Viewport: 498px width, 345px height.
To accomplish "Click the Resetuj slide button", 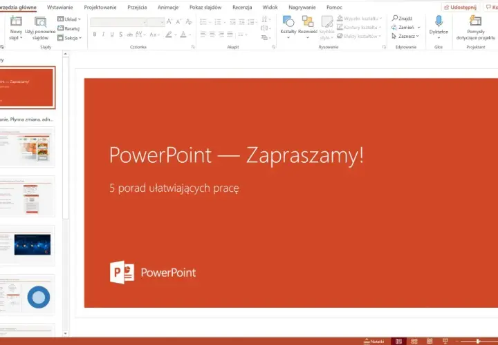I will pos(68,28).
